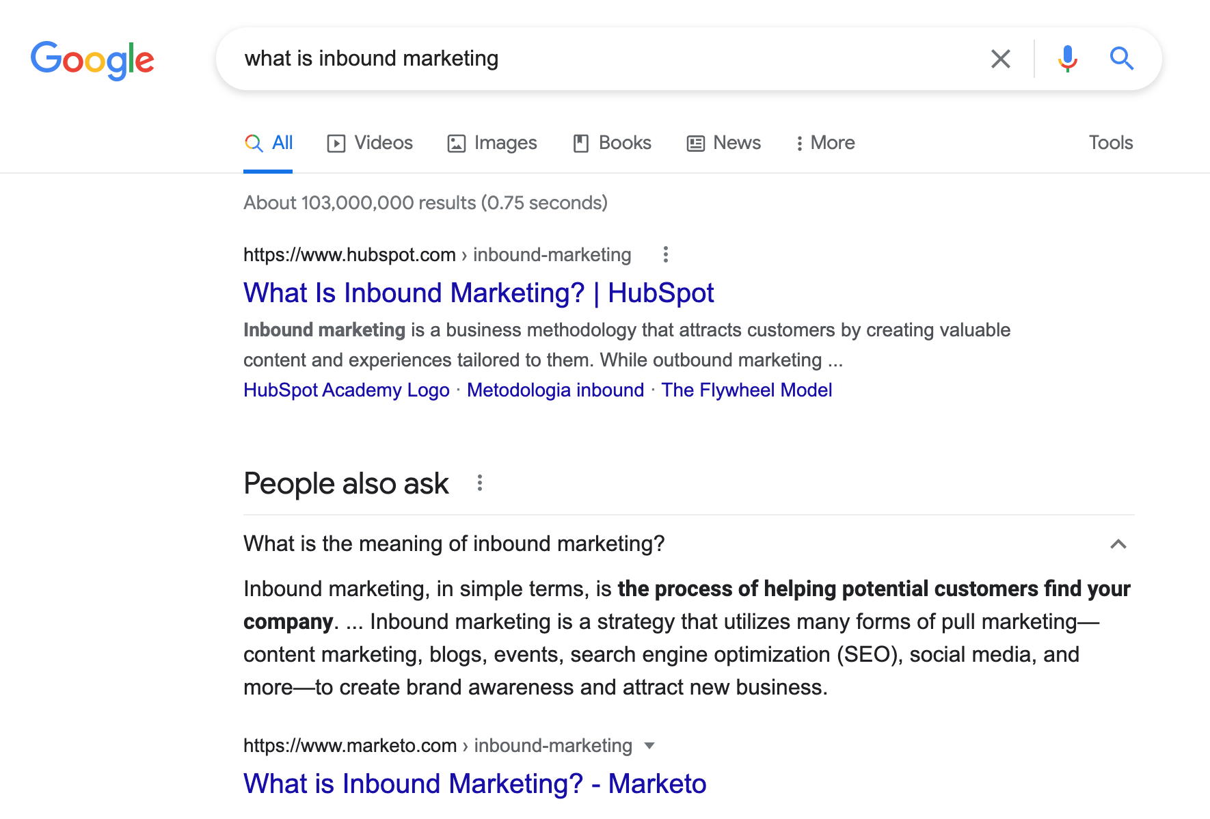Viewport: 1210px width, 819px height.
Task: Clear the search query with X icon
Action: pyautogui.click(x=1000, y=59)
